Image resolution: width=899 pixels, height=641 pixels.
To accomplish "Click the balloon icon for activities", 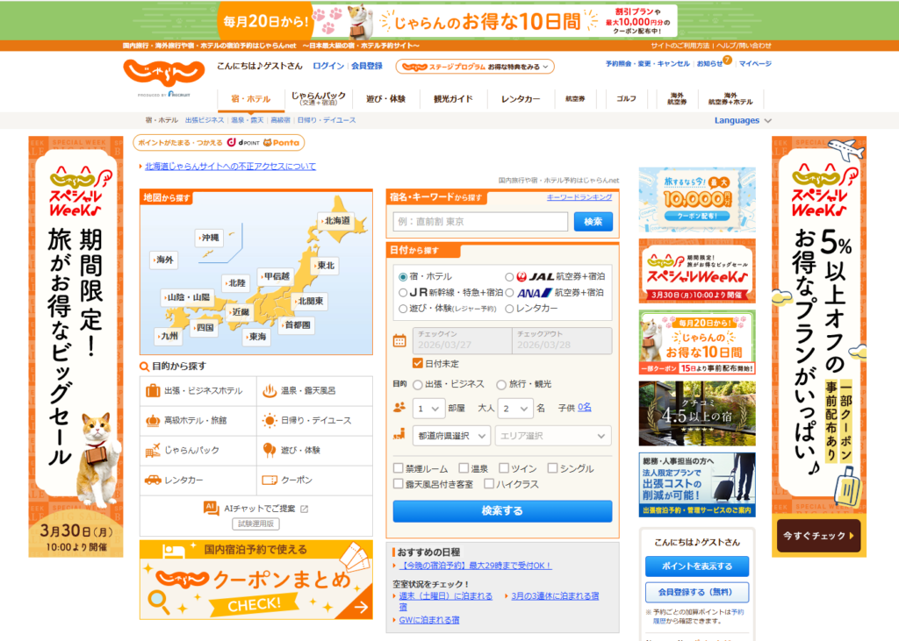I will (x=269, y=451).
